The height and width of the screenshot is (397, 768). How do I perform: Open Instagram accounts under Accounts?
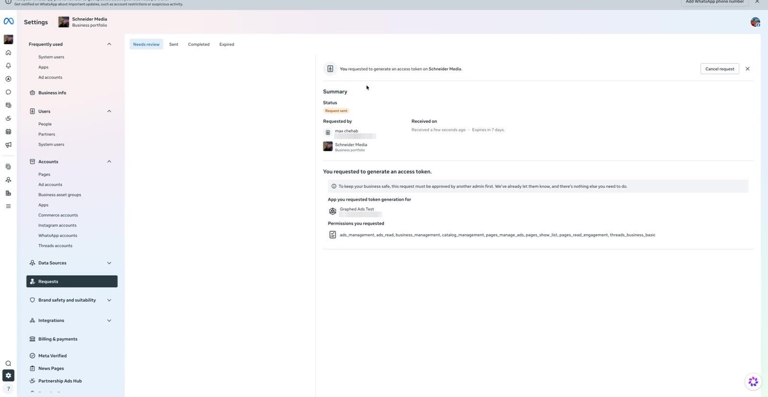point(57,225)
